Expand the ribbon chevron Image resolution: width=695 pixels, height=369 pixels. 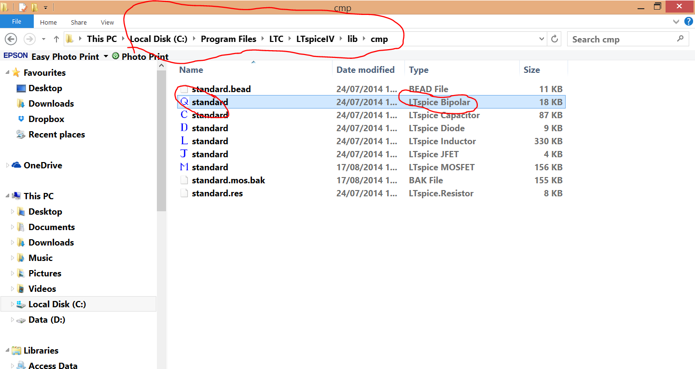tap(676, 22)
